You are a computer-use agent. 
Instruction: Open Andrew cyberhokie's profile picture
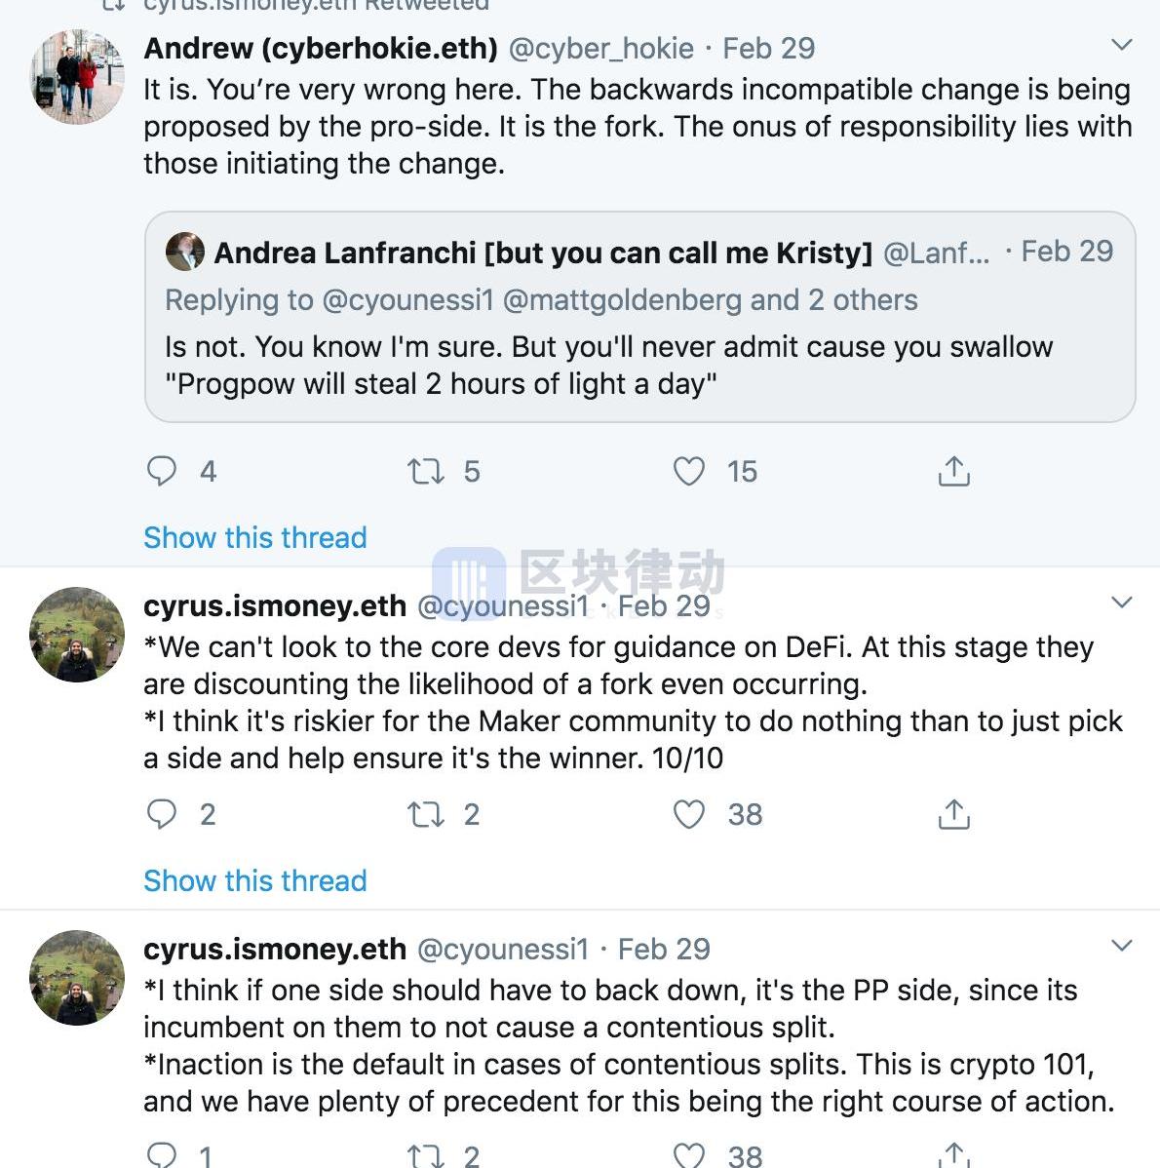pyautogui.click(x=77, y=76)
